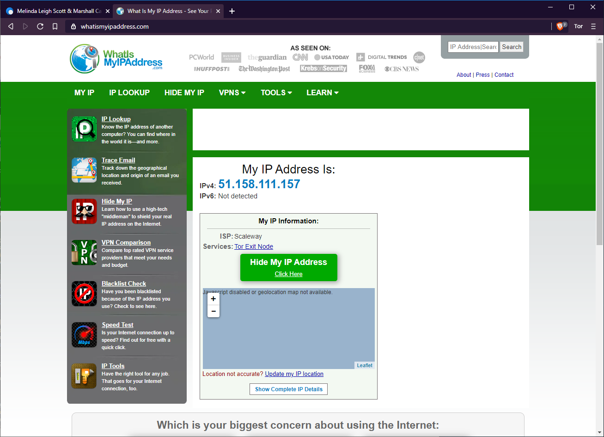604x437 pixels.
Task: Open the MY IP nav item
Action: pos(84,92)
